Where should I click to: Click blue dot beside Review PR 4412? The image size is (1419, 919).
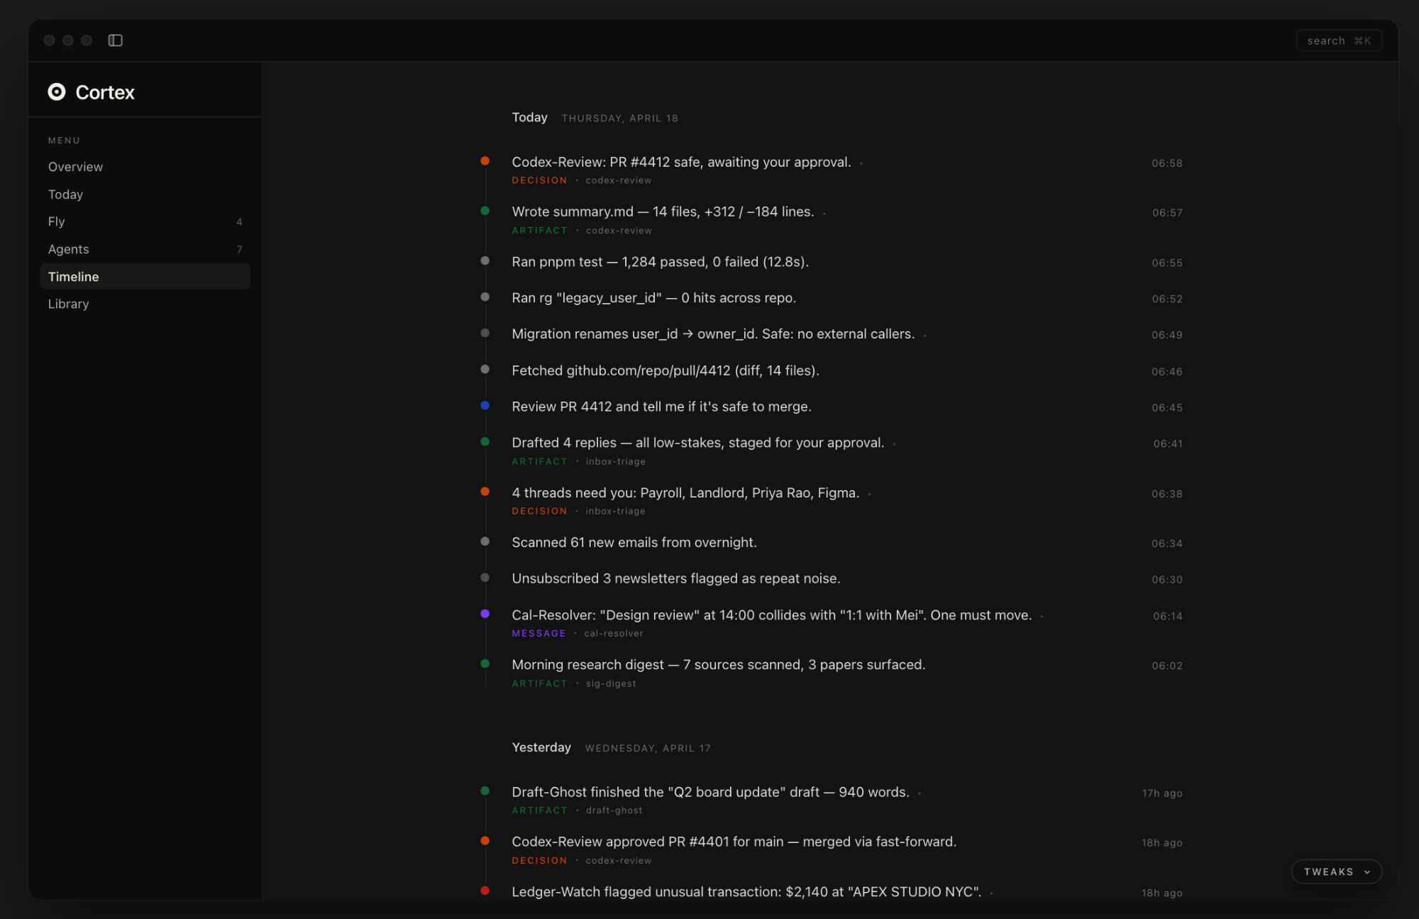485,406
